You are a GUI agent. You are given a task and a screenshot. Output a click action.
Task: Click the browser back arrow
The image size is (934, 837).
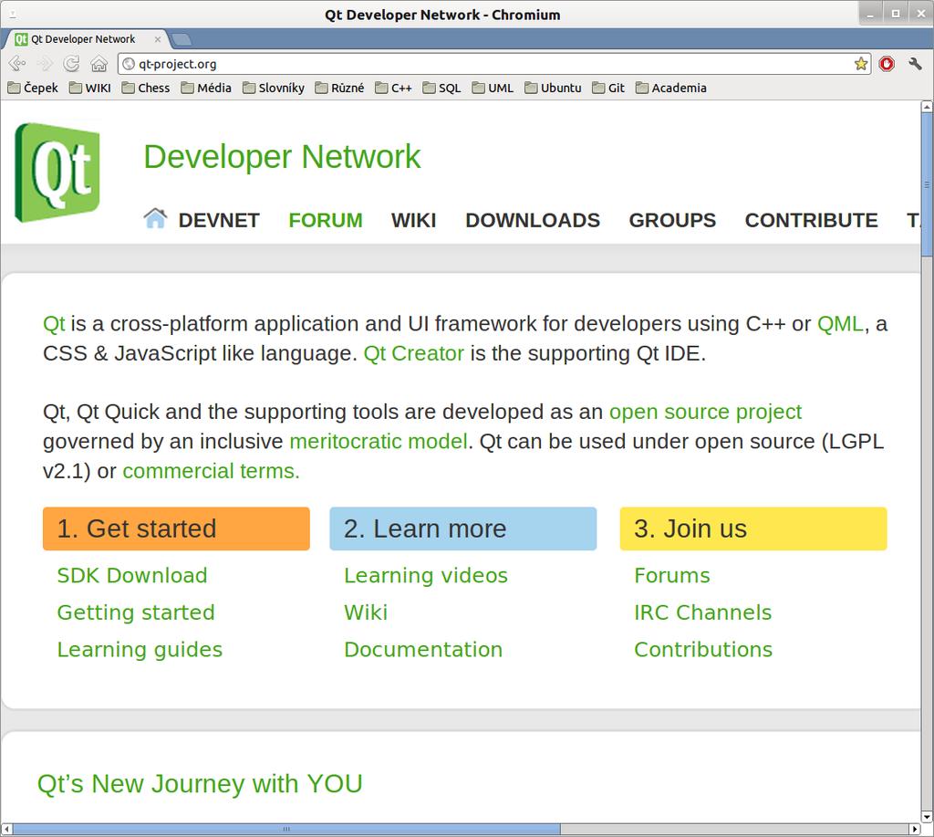coord(16,63)
